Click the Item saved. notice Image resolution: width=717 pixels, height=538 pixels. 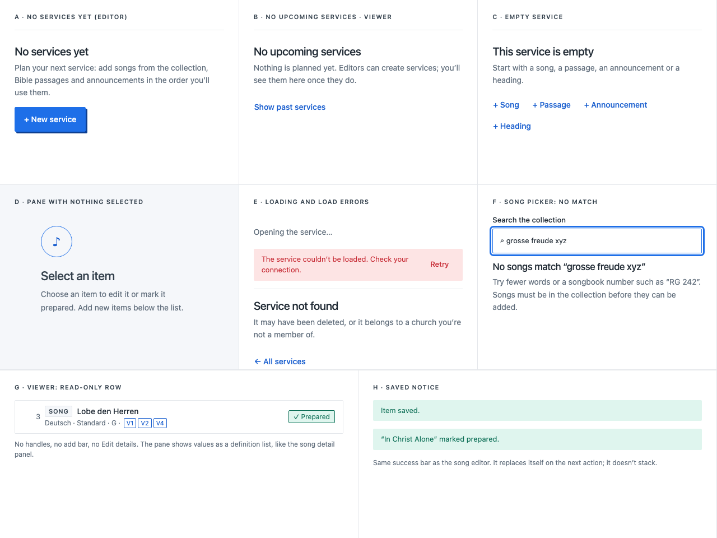click(x=537, y=411)
